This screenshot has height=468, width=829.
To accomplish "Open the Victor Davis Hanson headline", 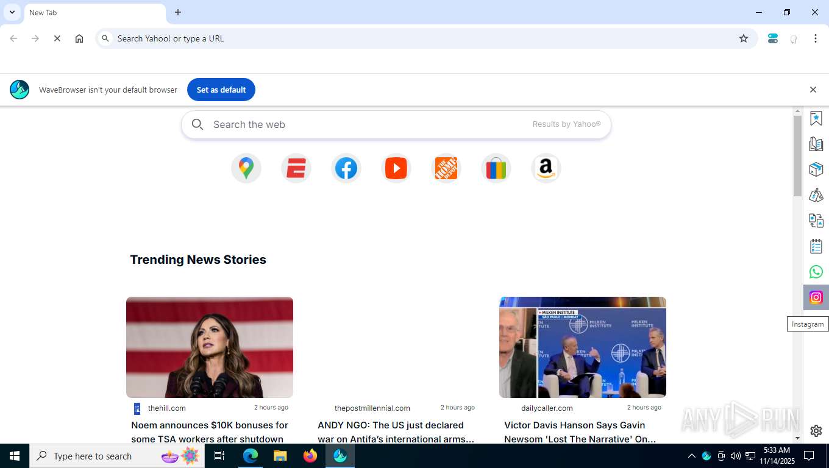I will (580, 431).
